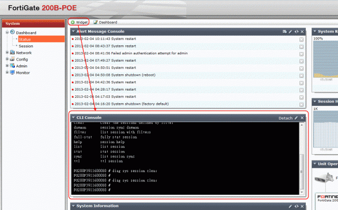Select Status under Dashboard
The height and width of the screenshot is (210, 338).
point(41,39)
